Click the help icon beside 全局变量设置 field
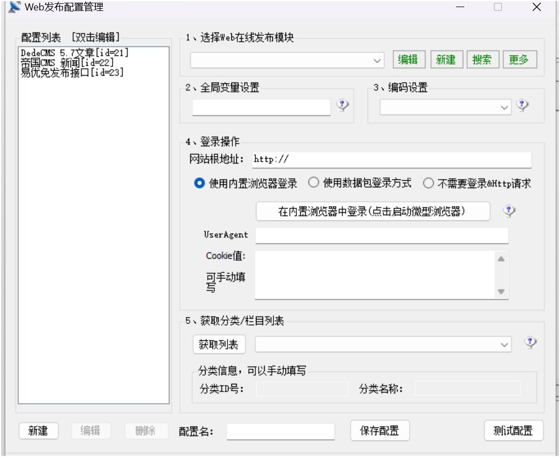 [x=342, y=106]
